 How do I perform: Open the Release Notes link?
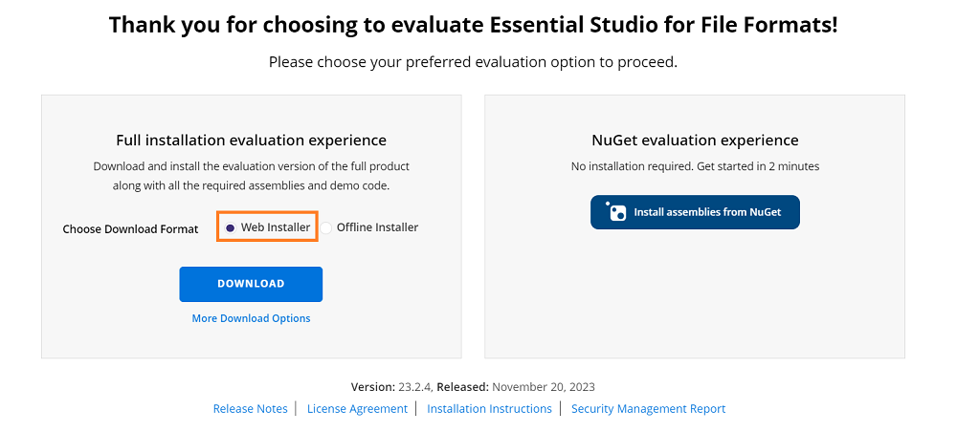coord(250,409)
